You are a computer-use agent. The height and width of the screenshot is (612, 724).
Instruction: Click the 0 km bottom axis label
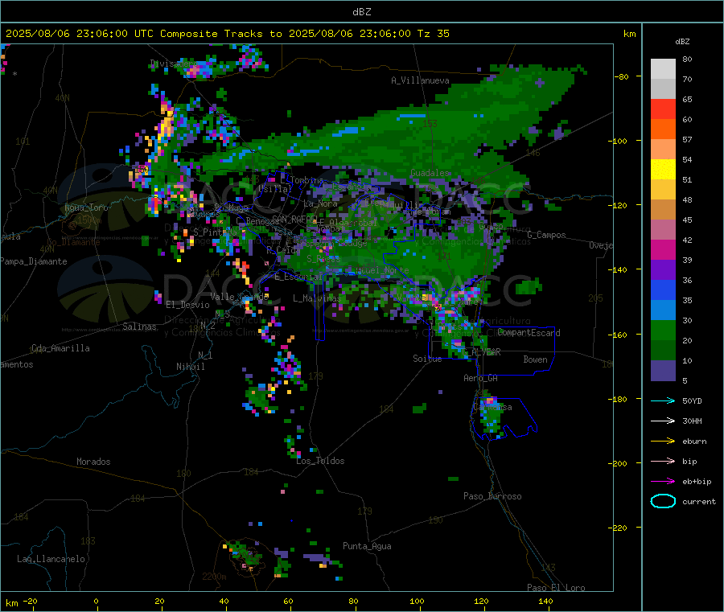click(x=96, y=601)
